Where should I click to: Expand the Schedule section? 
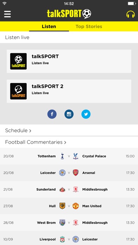pyautogui.click(x=69, y=130)
